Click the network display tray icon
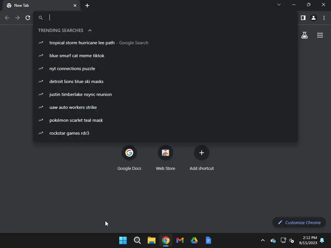Image resolution: width=331 pixels, height=248 pixels. [283, 240]
